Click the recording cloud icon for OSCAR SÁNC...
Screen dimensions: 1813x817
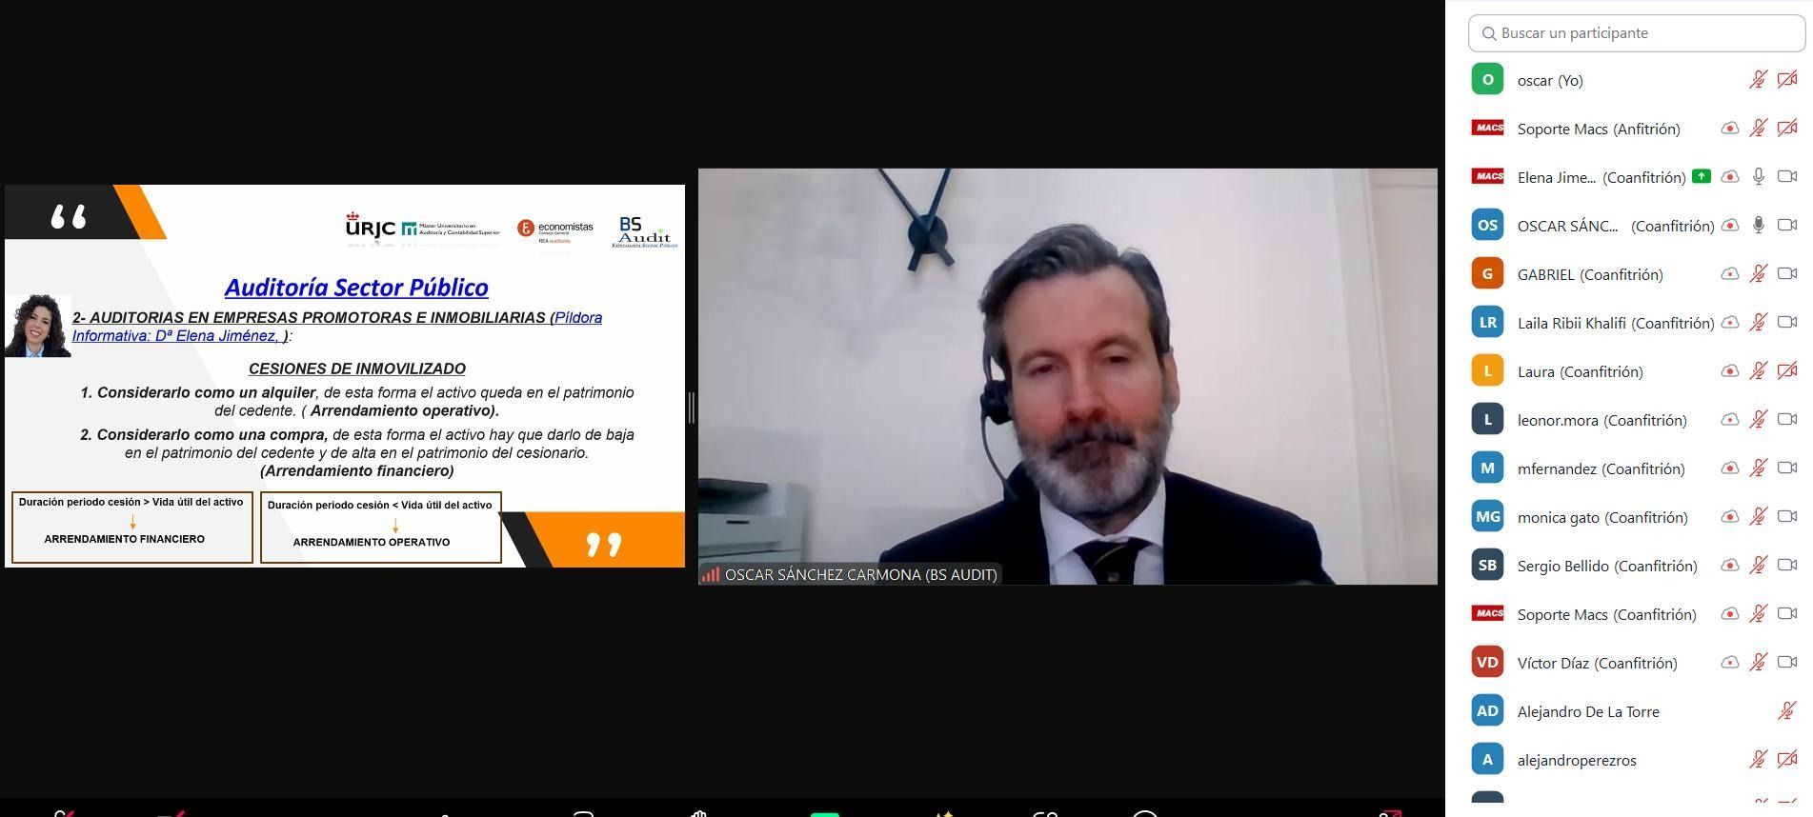pyautogui.click(x=1730, y=226)
